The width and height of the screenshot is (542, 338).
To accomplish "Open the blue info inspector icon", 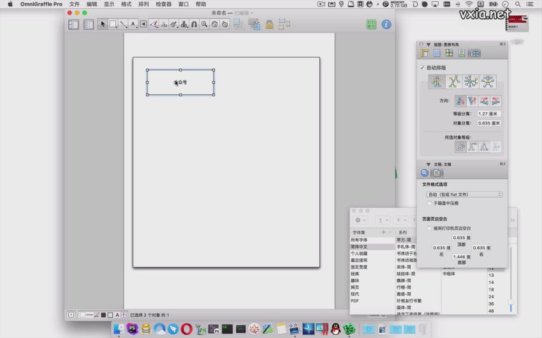I will [x=386, y=24].
